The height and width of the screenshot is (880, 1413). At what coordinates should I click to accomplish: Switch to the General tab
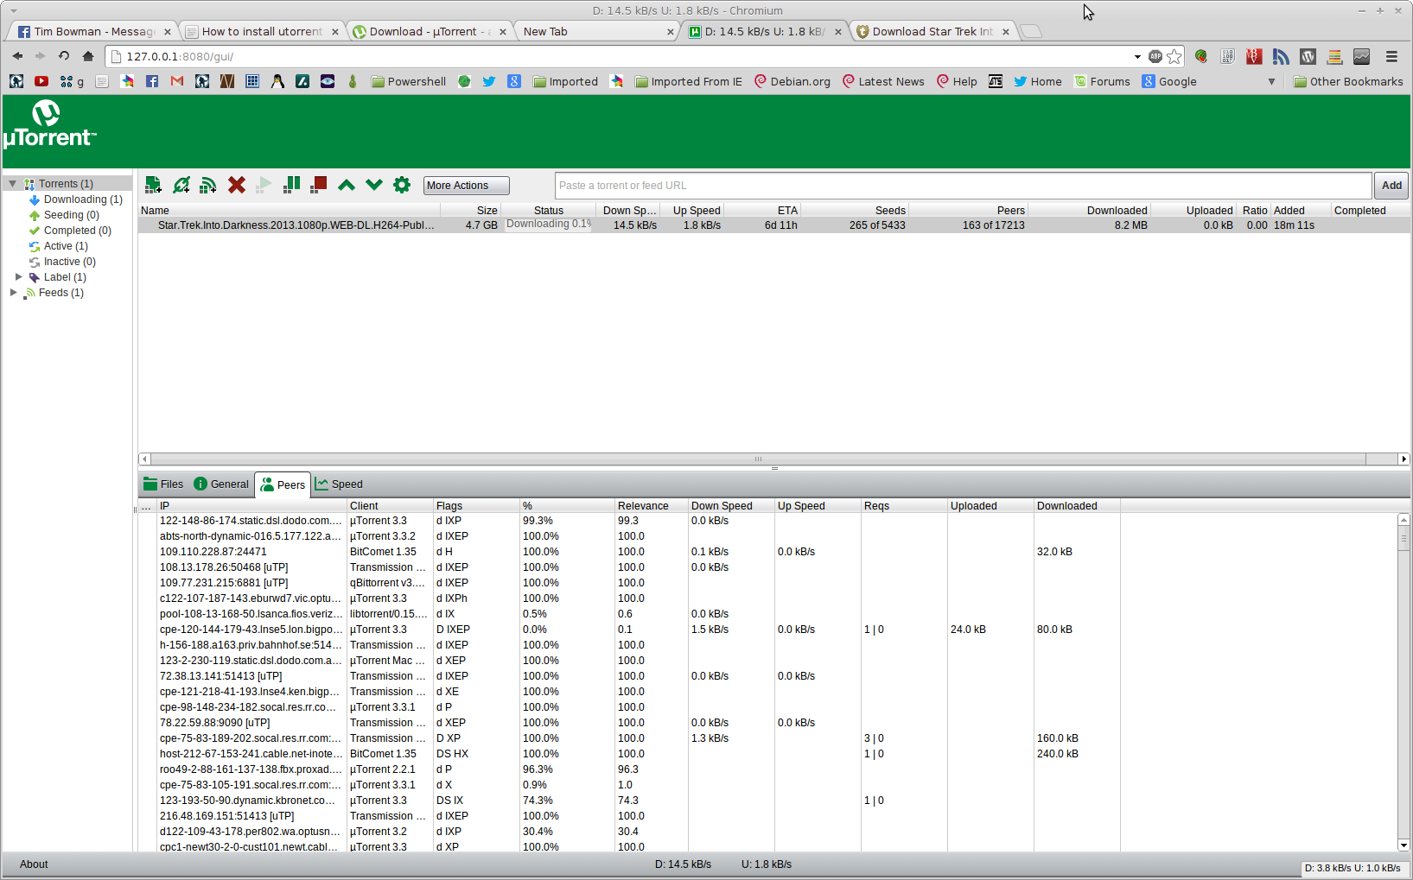(221, 484)
